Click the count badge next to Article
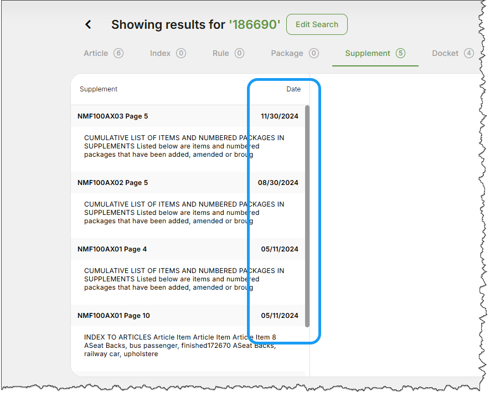The image size is (490, 396). click(121, 53)
